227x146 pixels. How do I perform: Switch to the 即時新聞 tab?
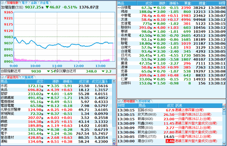[144, 101]
